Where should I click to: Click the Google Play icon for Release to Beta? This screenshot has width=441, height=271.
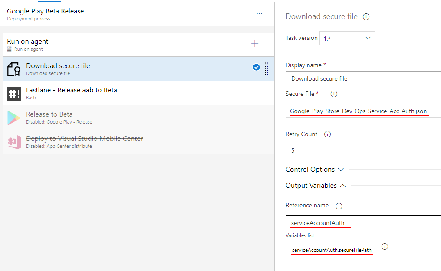tap(14, 118)
